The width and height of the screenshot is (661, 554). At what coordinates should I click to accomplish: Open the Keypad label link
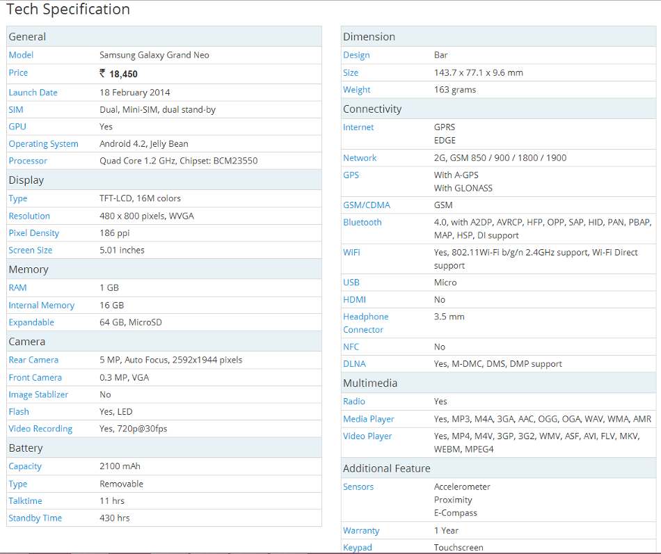357,548
